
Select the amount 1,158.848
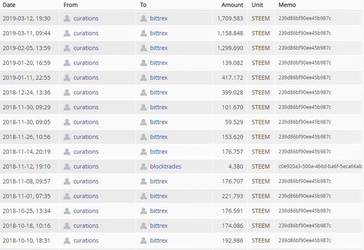tap(230, 33)
